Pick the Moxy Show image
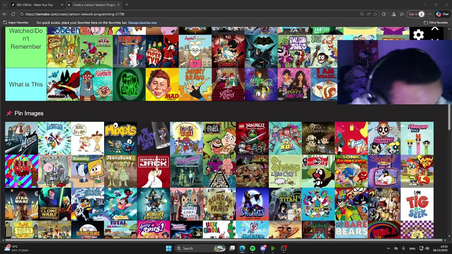 click(153, 138)
